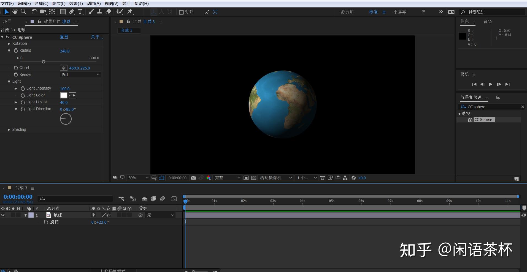Screen dimensions: 527x272
Task: Open the Light Color white swatch
Action: coord(64,95)
